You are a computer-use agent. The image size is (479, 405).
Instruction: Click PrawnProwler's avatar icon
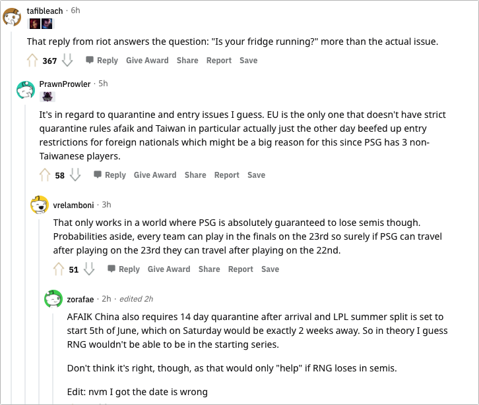coord(26,90)
